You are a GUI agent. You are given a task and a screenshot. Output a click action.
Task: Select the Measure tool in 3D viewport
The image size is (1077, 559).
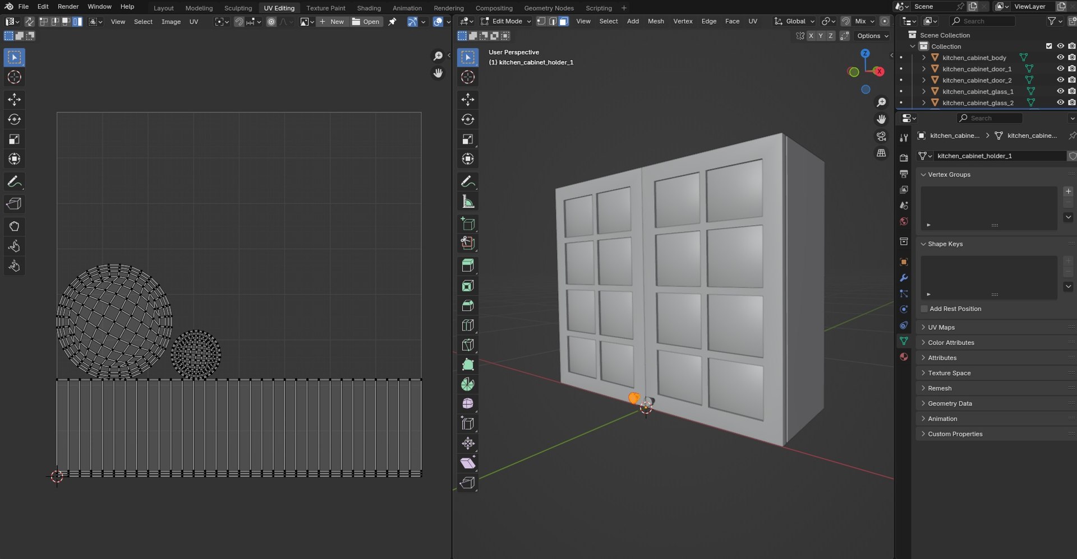point(468,202)
